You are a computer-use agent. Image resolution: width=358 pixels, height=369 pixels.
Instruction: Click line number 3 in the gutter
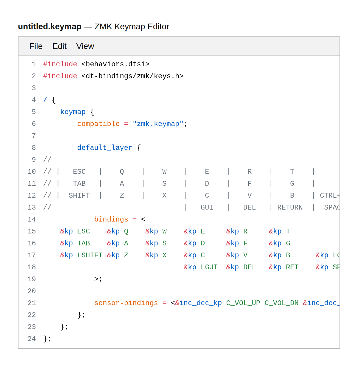click(x=34, y=88)
